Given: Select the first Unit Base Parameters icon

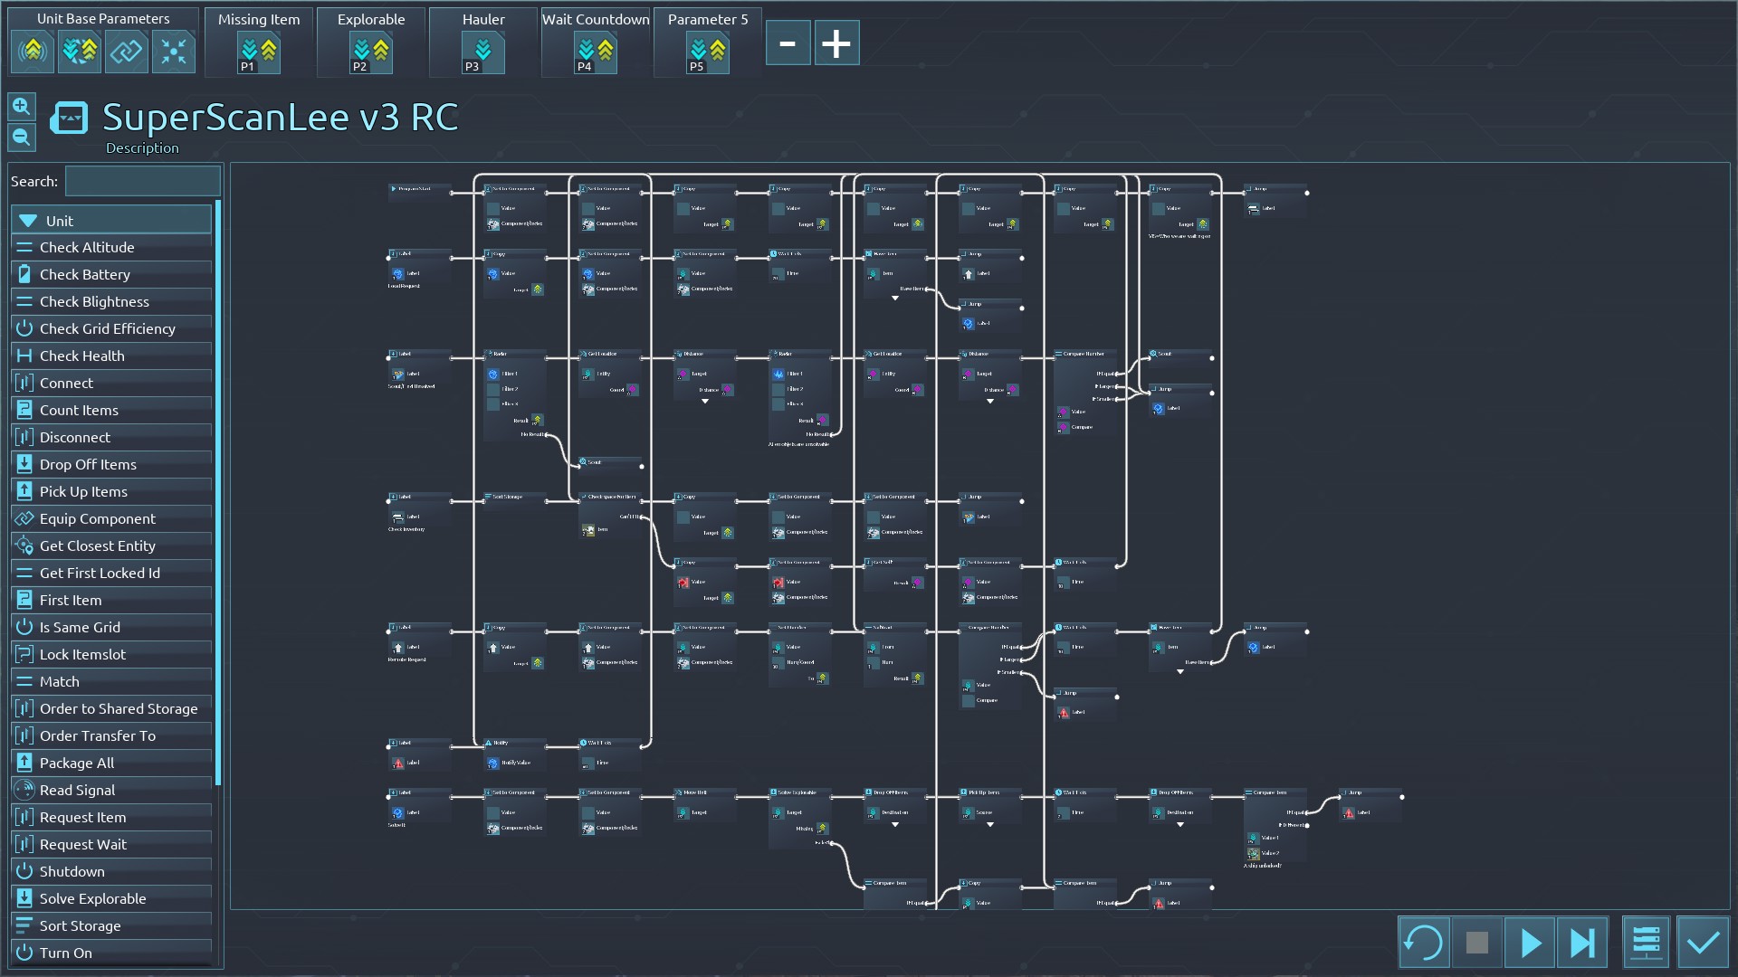Looking at the screenshot, I should click(x=33, y=52).
